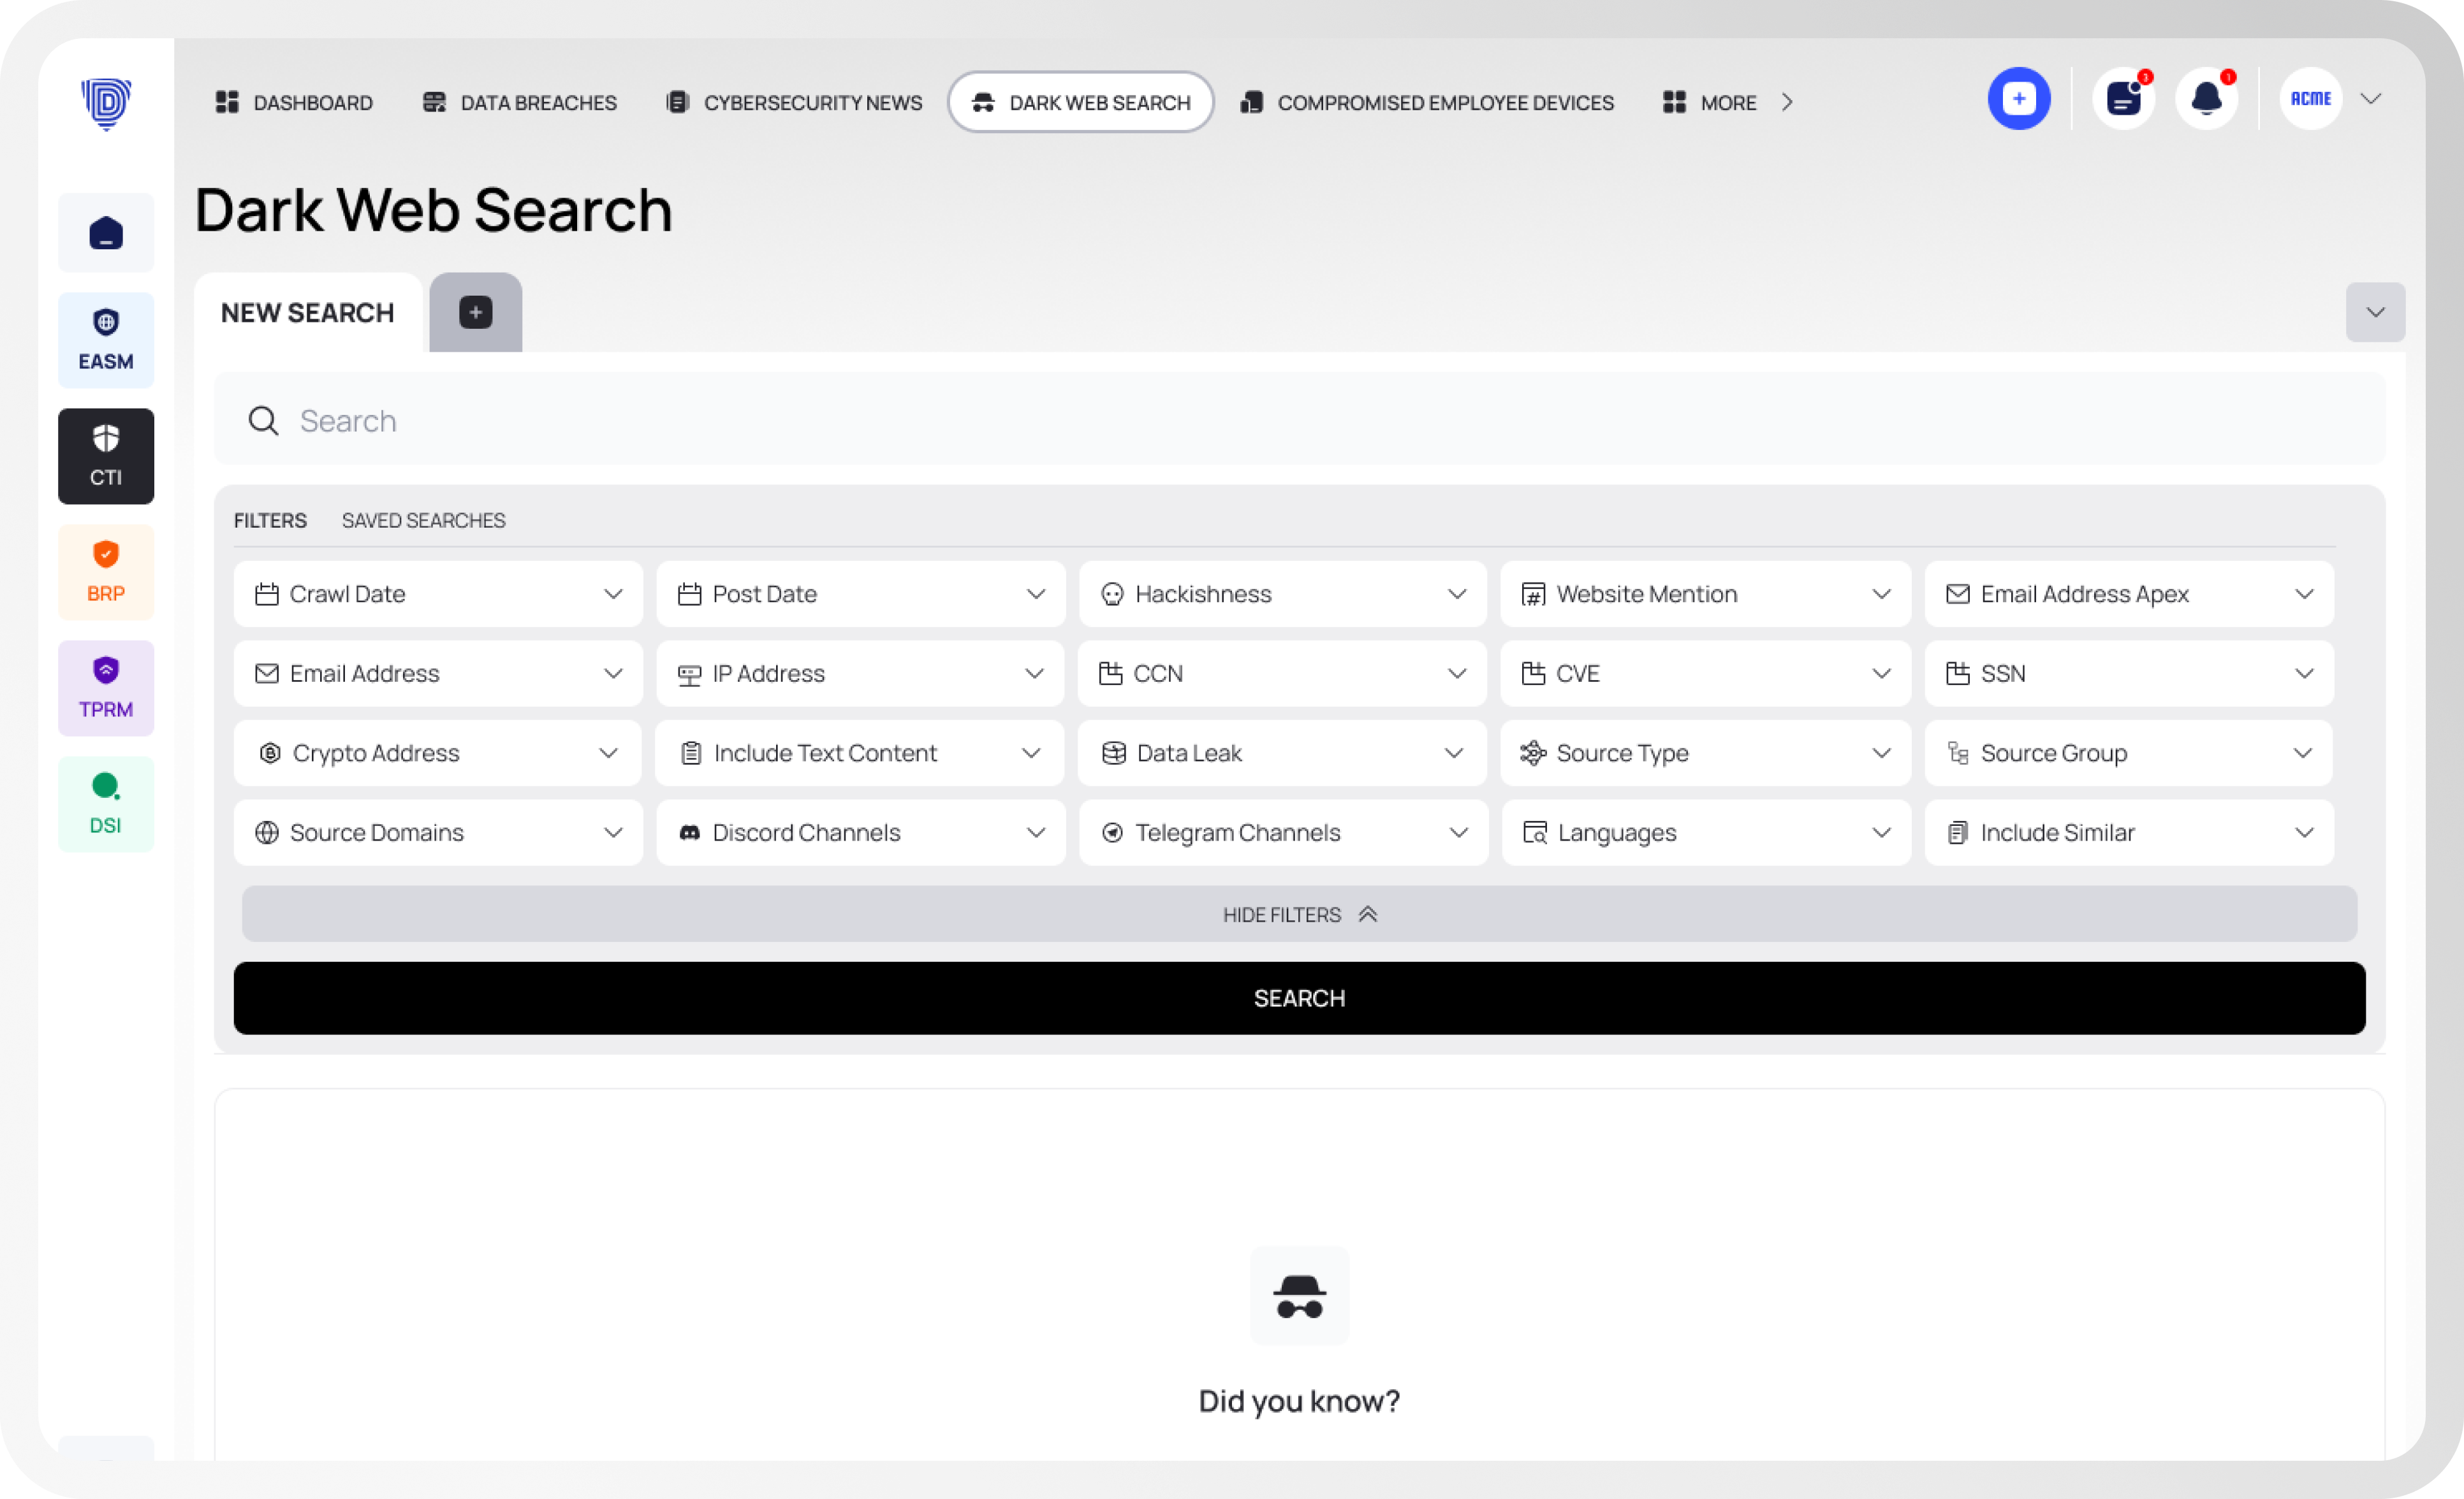Expand the More navigation menu

tap(1727, 103)
